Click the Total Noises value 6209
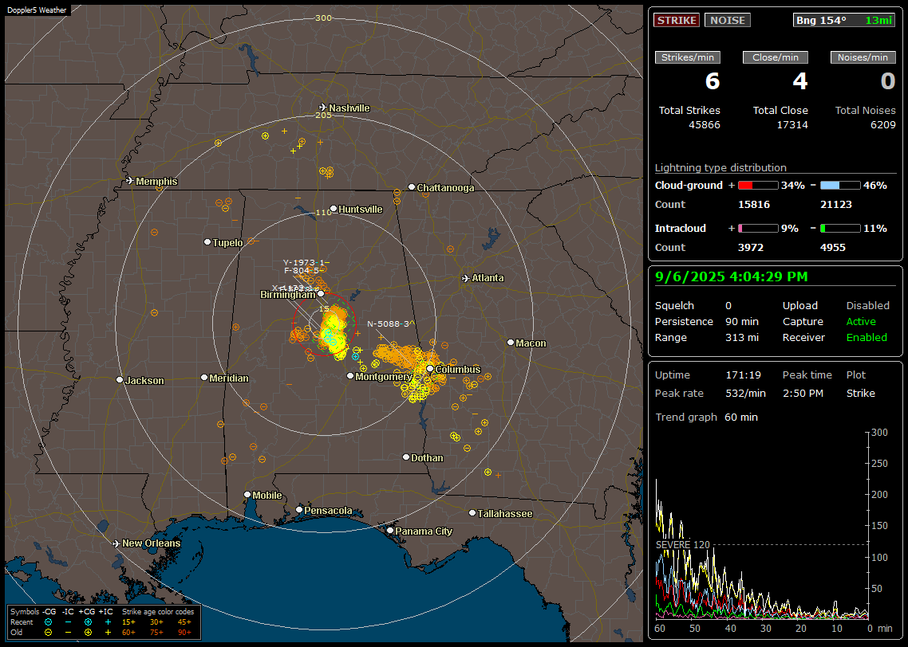This screenshot has width=908, height=647. [x=883, y=125]
